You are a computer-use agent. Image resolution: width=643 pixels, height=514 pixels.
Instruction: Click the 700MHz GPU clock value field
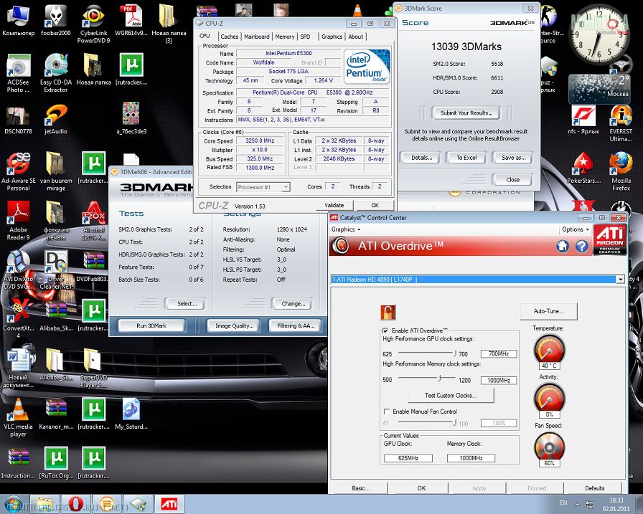coord(499,354)
